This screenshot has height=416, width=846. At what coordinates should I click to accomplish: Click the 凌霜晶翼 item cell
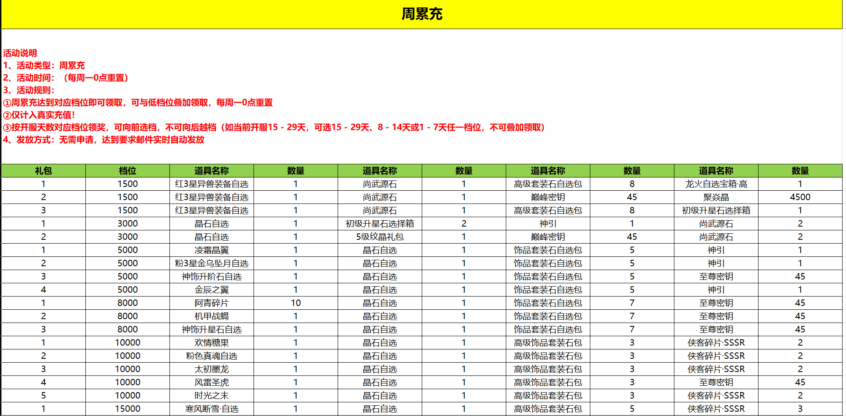211,250
